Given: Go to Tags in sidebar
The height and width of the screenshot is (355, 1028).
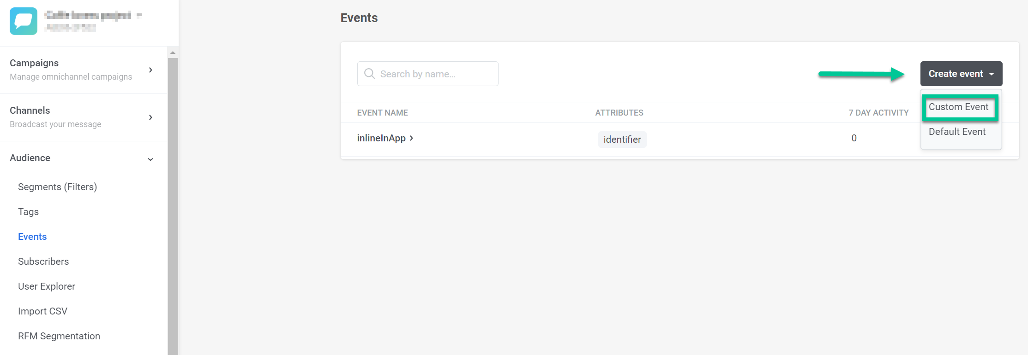Looking at the screenshot, I should point(28,212).
